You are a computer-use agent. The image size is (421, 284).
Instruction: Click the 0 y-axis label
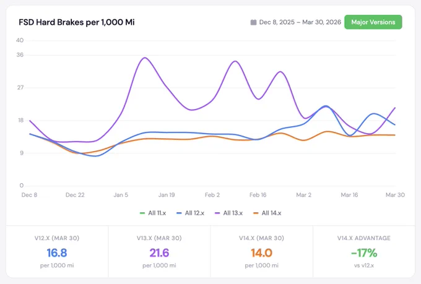(22, 186)
